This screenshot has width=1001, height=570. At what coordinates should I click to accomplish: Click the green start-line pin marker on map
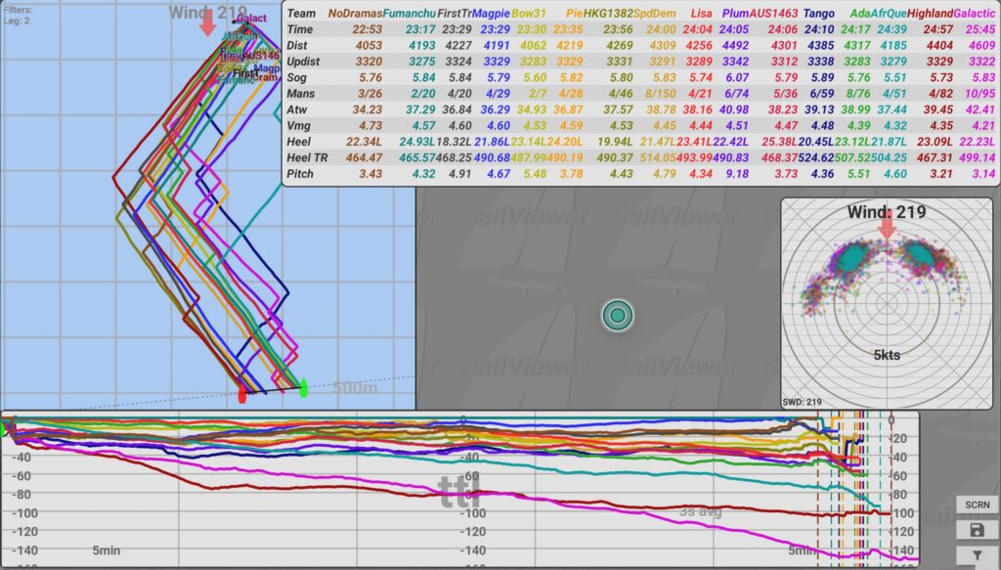tap(303, 387)
